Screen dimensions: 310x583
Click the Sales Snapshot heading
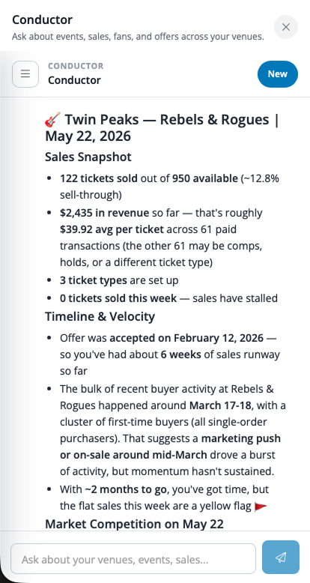[x=88, y=157]
